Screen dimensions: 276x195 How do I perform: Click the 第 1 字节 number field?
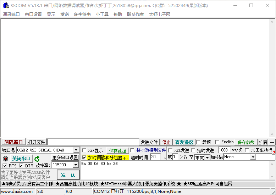point(175,157)
